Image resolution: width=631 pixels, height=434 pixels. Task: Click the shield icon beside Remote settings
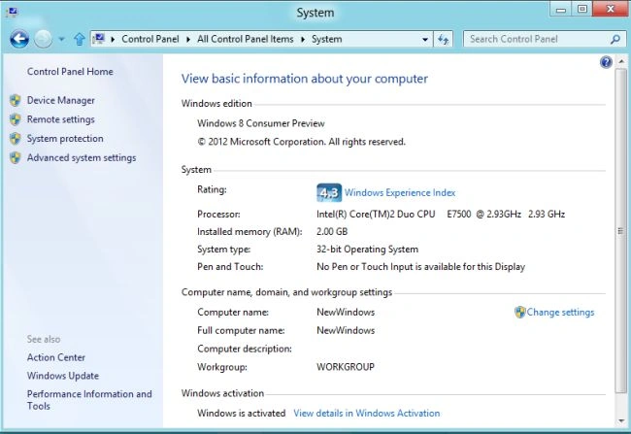pyautogui.click(x=16, y=119)
